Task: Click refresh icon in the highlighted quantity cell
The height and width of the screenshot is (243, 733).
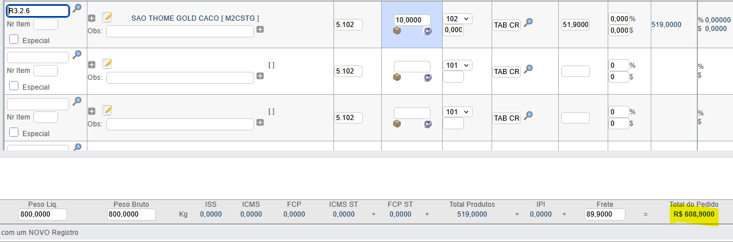Action: (427, 30)
